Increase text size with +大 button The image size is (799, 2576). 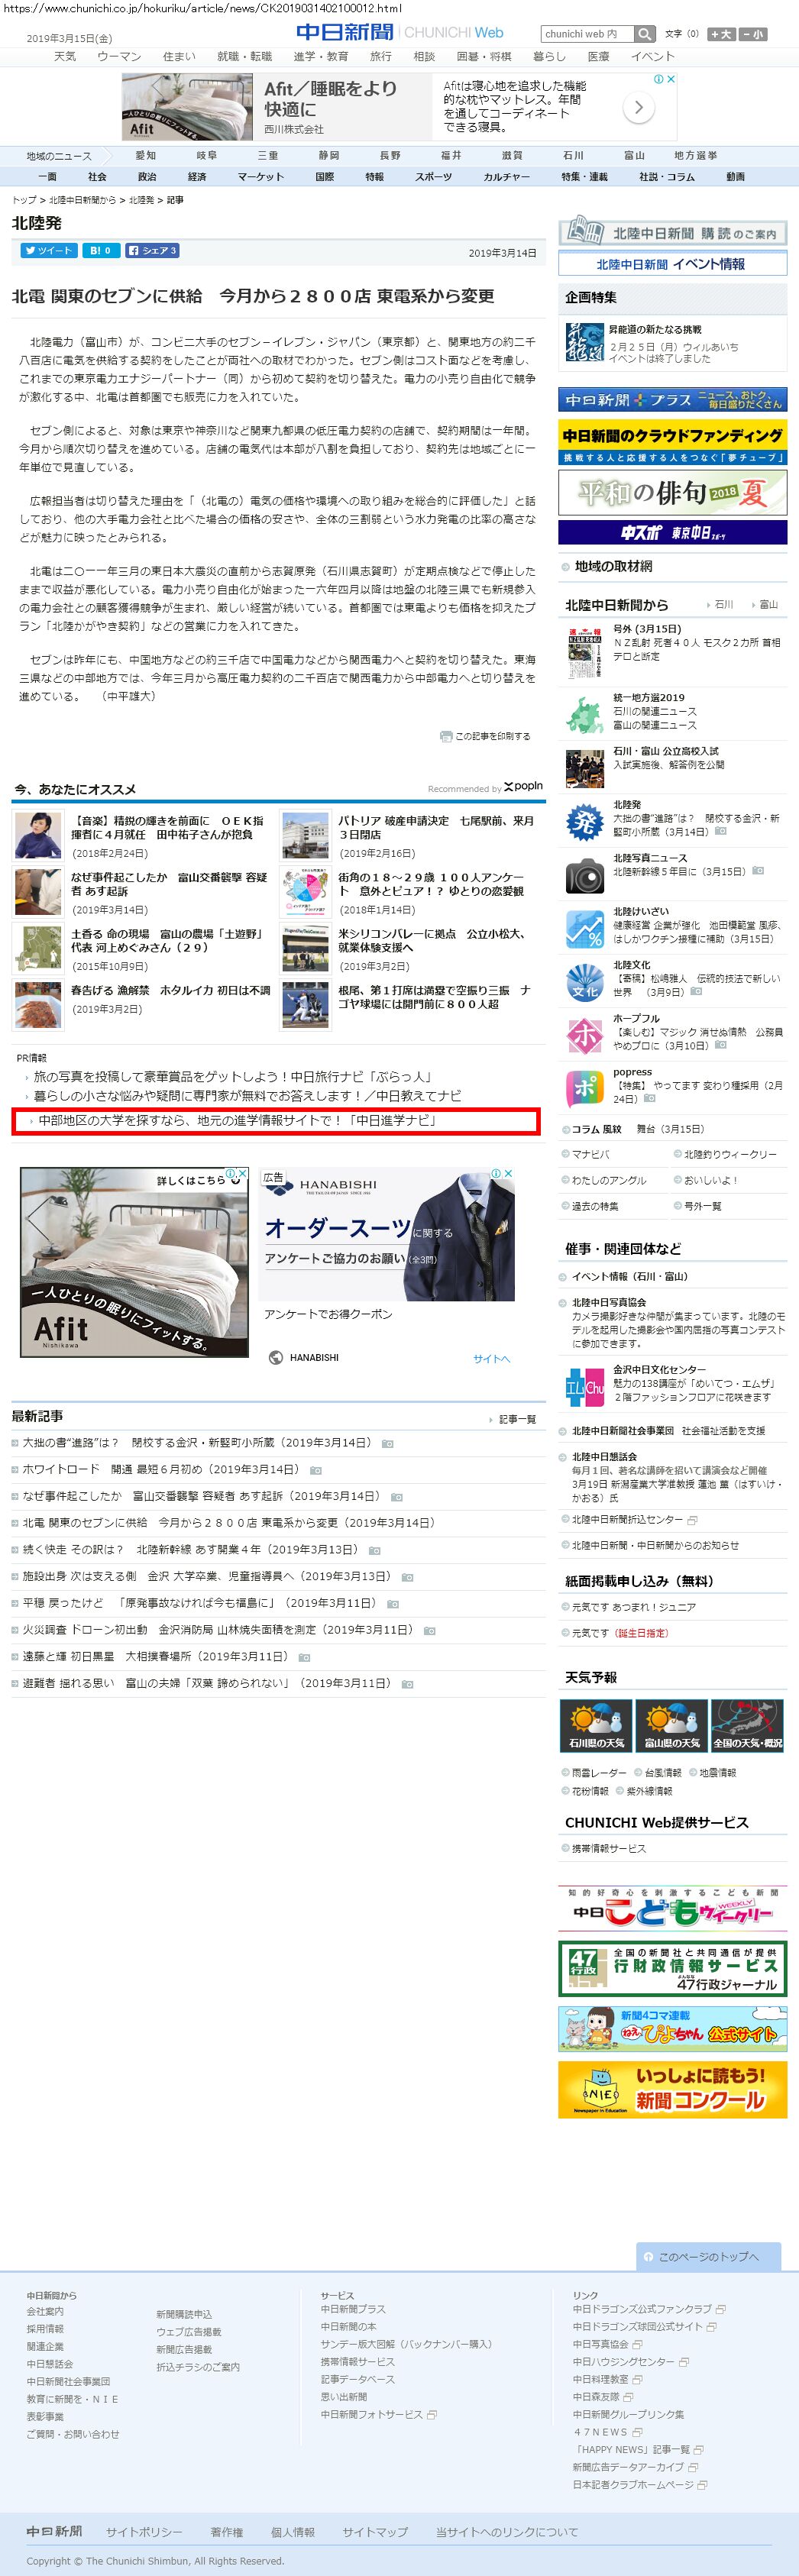[x=720, y=34]
